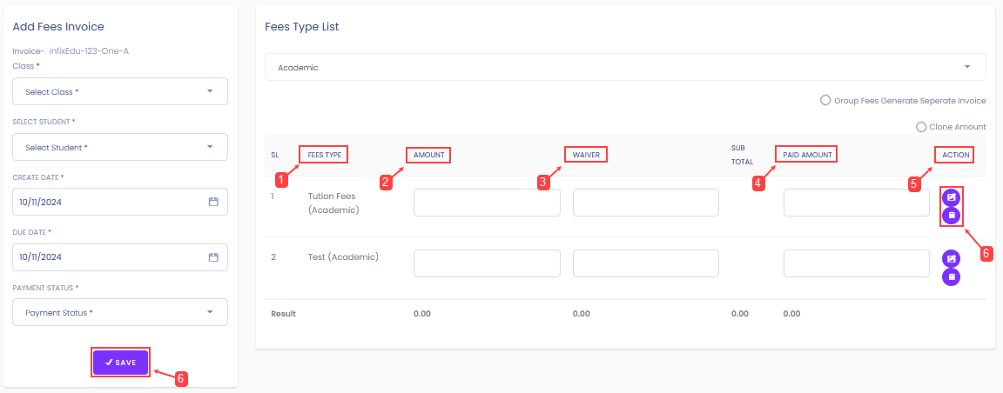
Task: Open the Select Student dropdown
Action: [x=120, y=147]
